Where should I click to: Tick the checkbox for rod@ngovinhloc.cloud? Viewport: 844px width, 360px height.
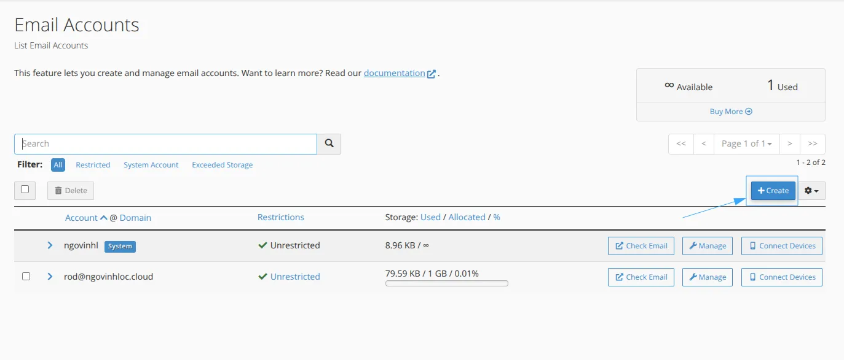pyautogui.click(x=26, y=277)
